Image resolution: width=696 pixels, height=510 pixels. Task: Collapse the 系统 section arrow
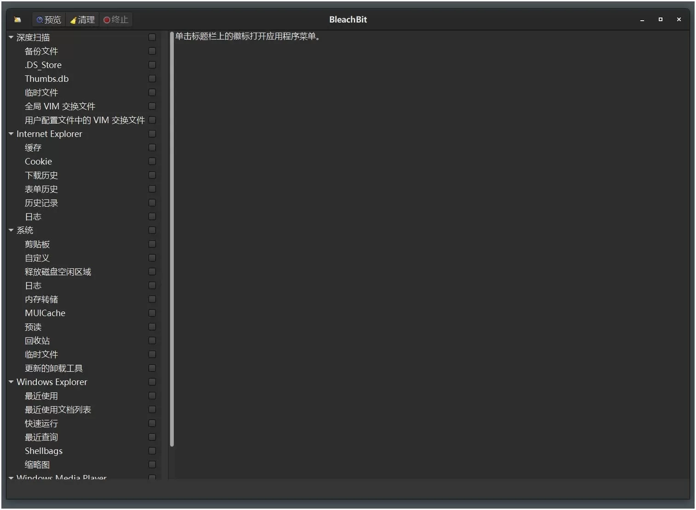click(11, 230)
